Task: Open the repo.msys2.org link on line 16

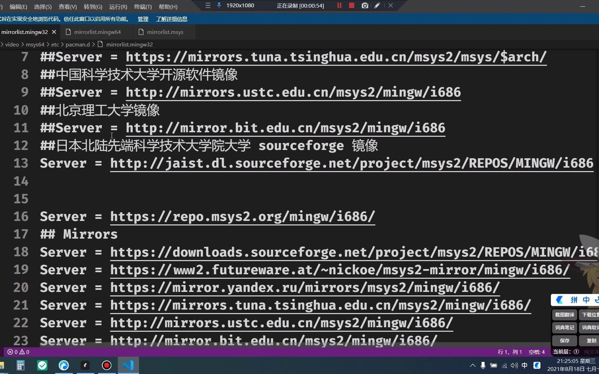Action: click(x=243, y=217)
